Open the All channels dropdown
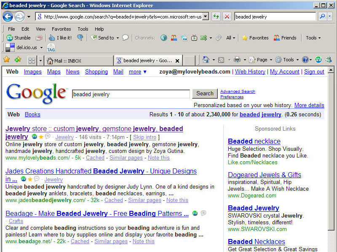 230,38
